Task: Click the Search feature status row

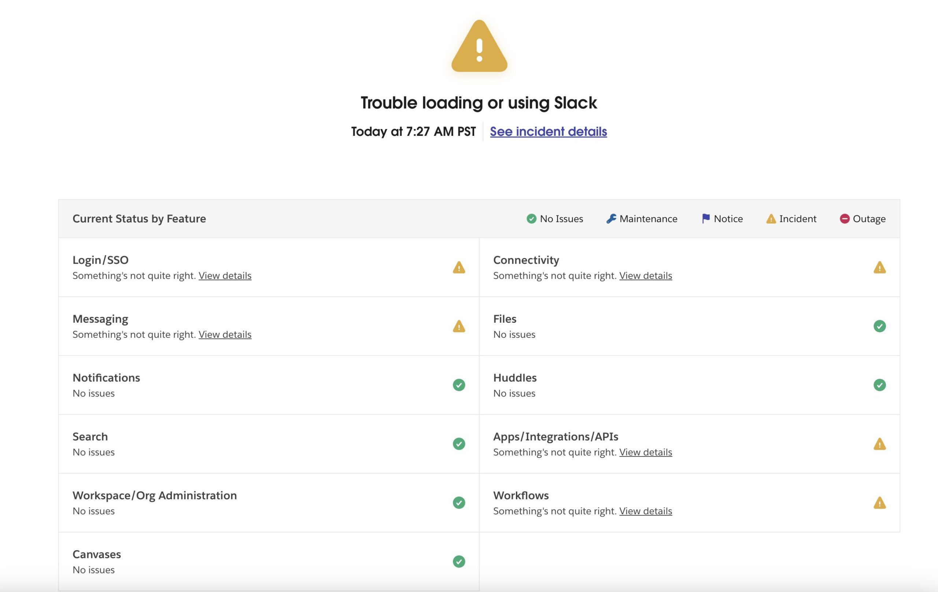Action: point(269,444)
